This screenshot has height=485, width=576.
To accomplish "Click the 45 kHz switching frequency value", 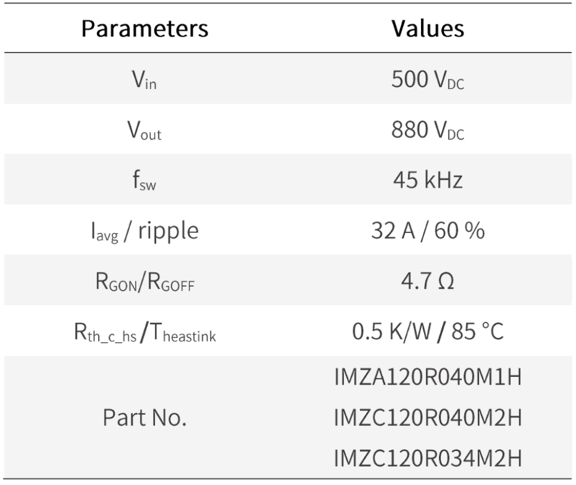I will click(427, 179).
